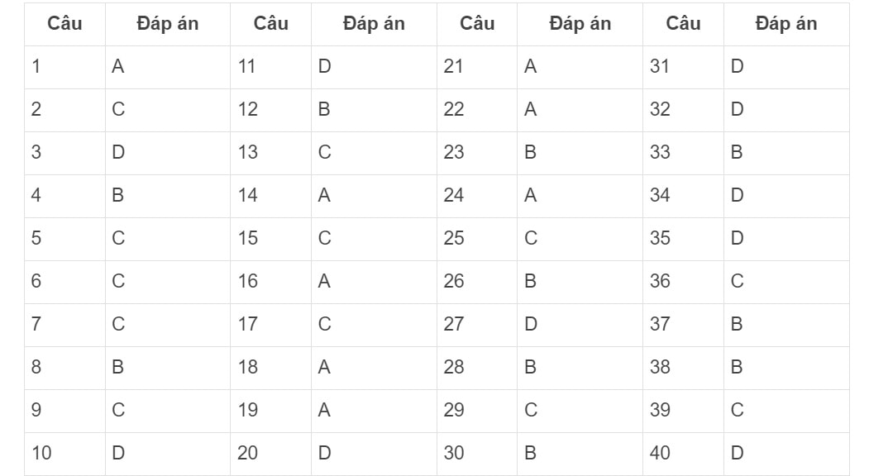Click question number 7 cell
Image resolution: width=869 pixels, height=476 pixels.
tap(64, 325)
